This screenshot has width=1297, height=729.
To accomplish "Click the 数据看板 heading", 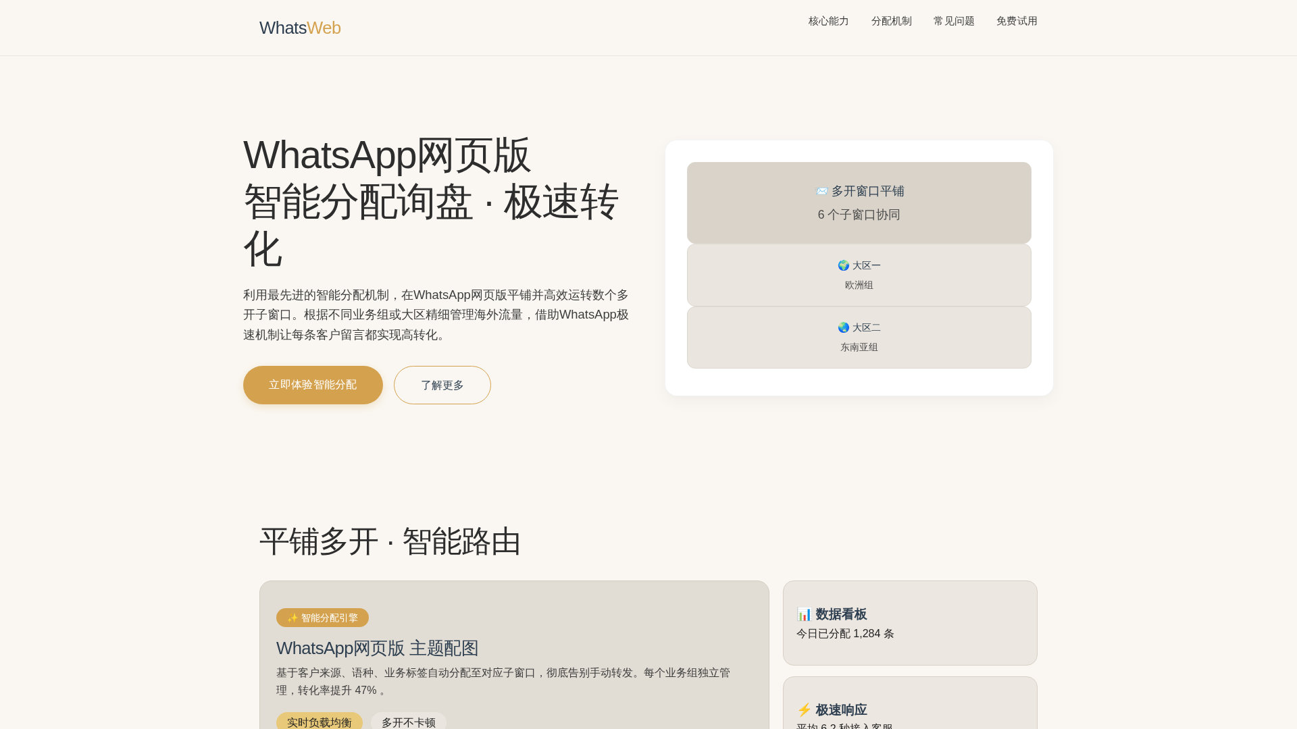I will pos(832,614).
